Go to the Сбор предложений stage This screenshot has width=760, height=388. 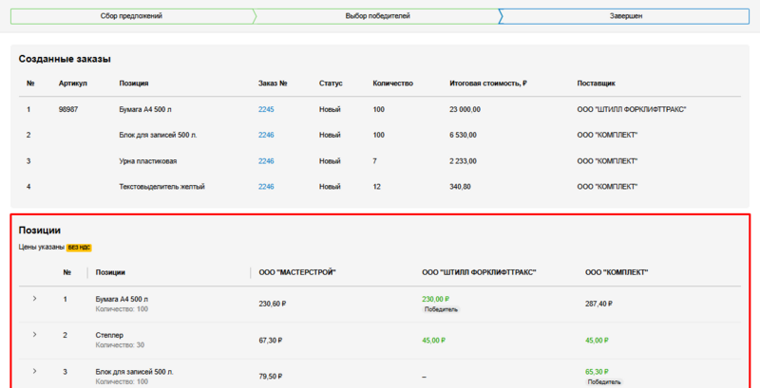click(130, 16)
